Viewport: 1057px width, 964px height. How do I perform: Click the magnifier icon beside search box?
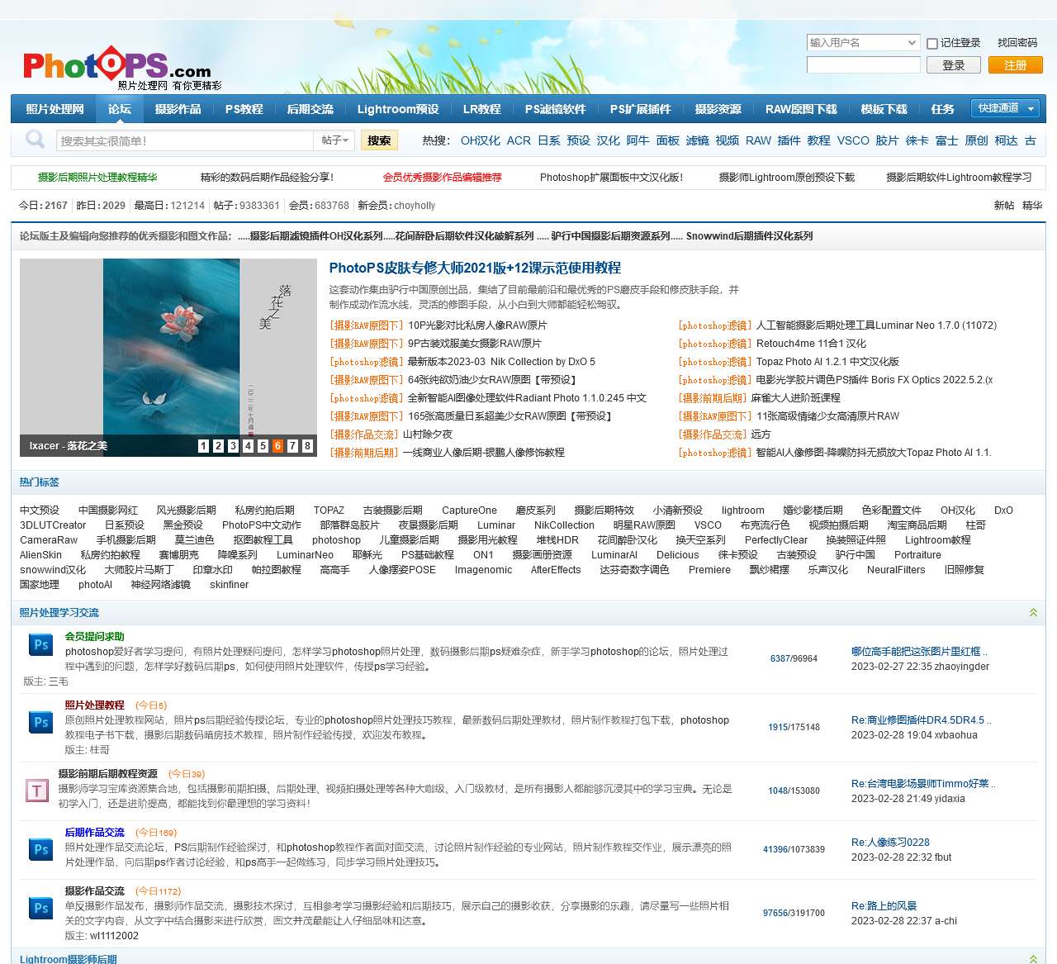tap(36, 139)
